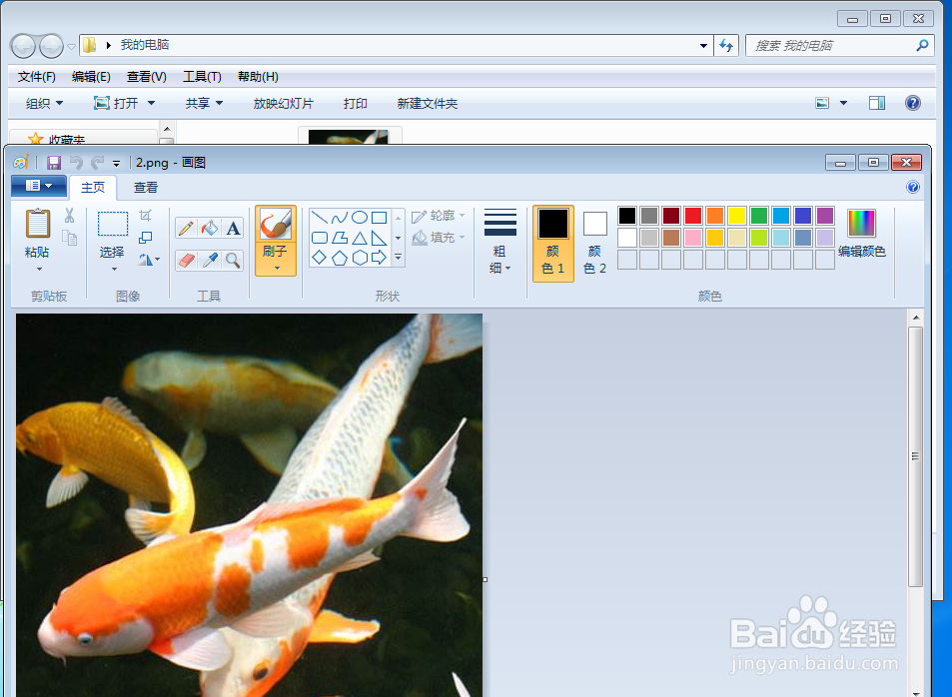Click the 新建文件夹 button

(x=427, y=103)
